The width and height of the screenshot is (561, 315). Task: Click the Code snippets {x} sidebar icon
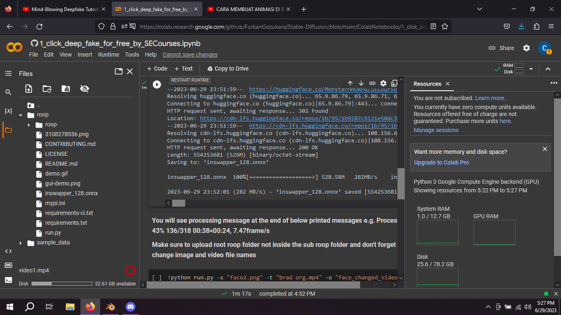click(8, 110)
